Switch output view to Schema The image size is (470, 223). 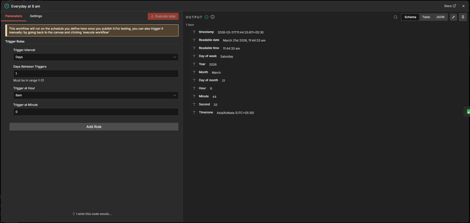coord(410,17)
